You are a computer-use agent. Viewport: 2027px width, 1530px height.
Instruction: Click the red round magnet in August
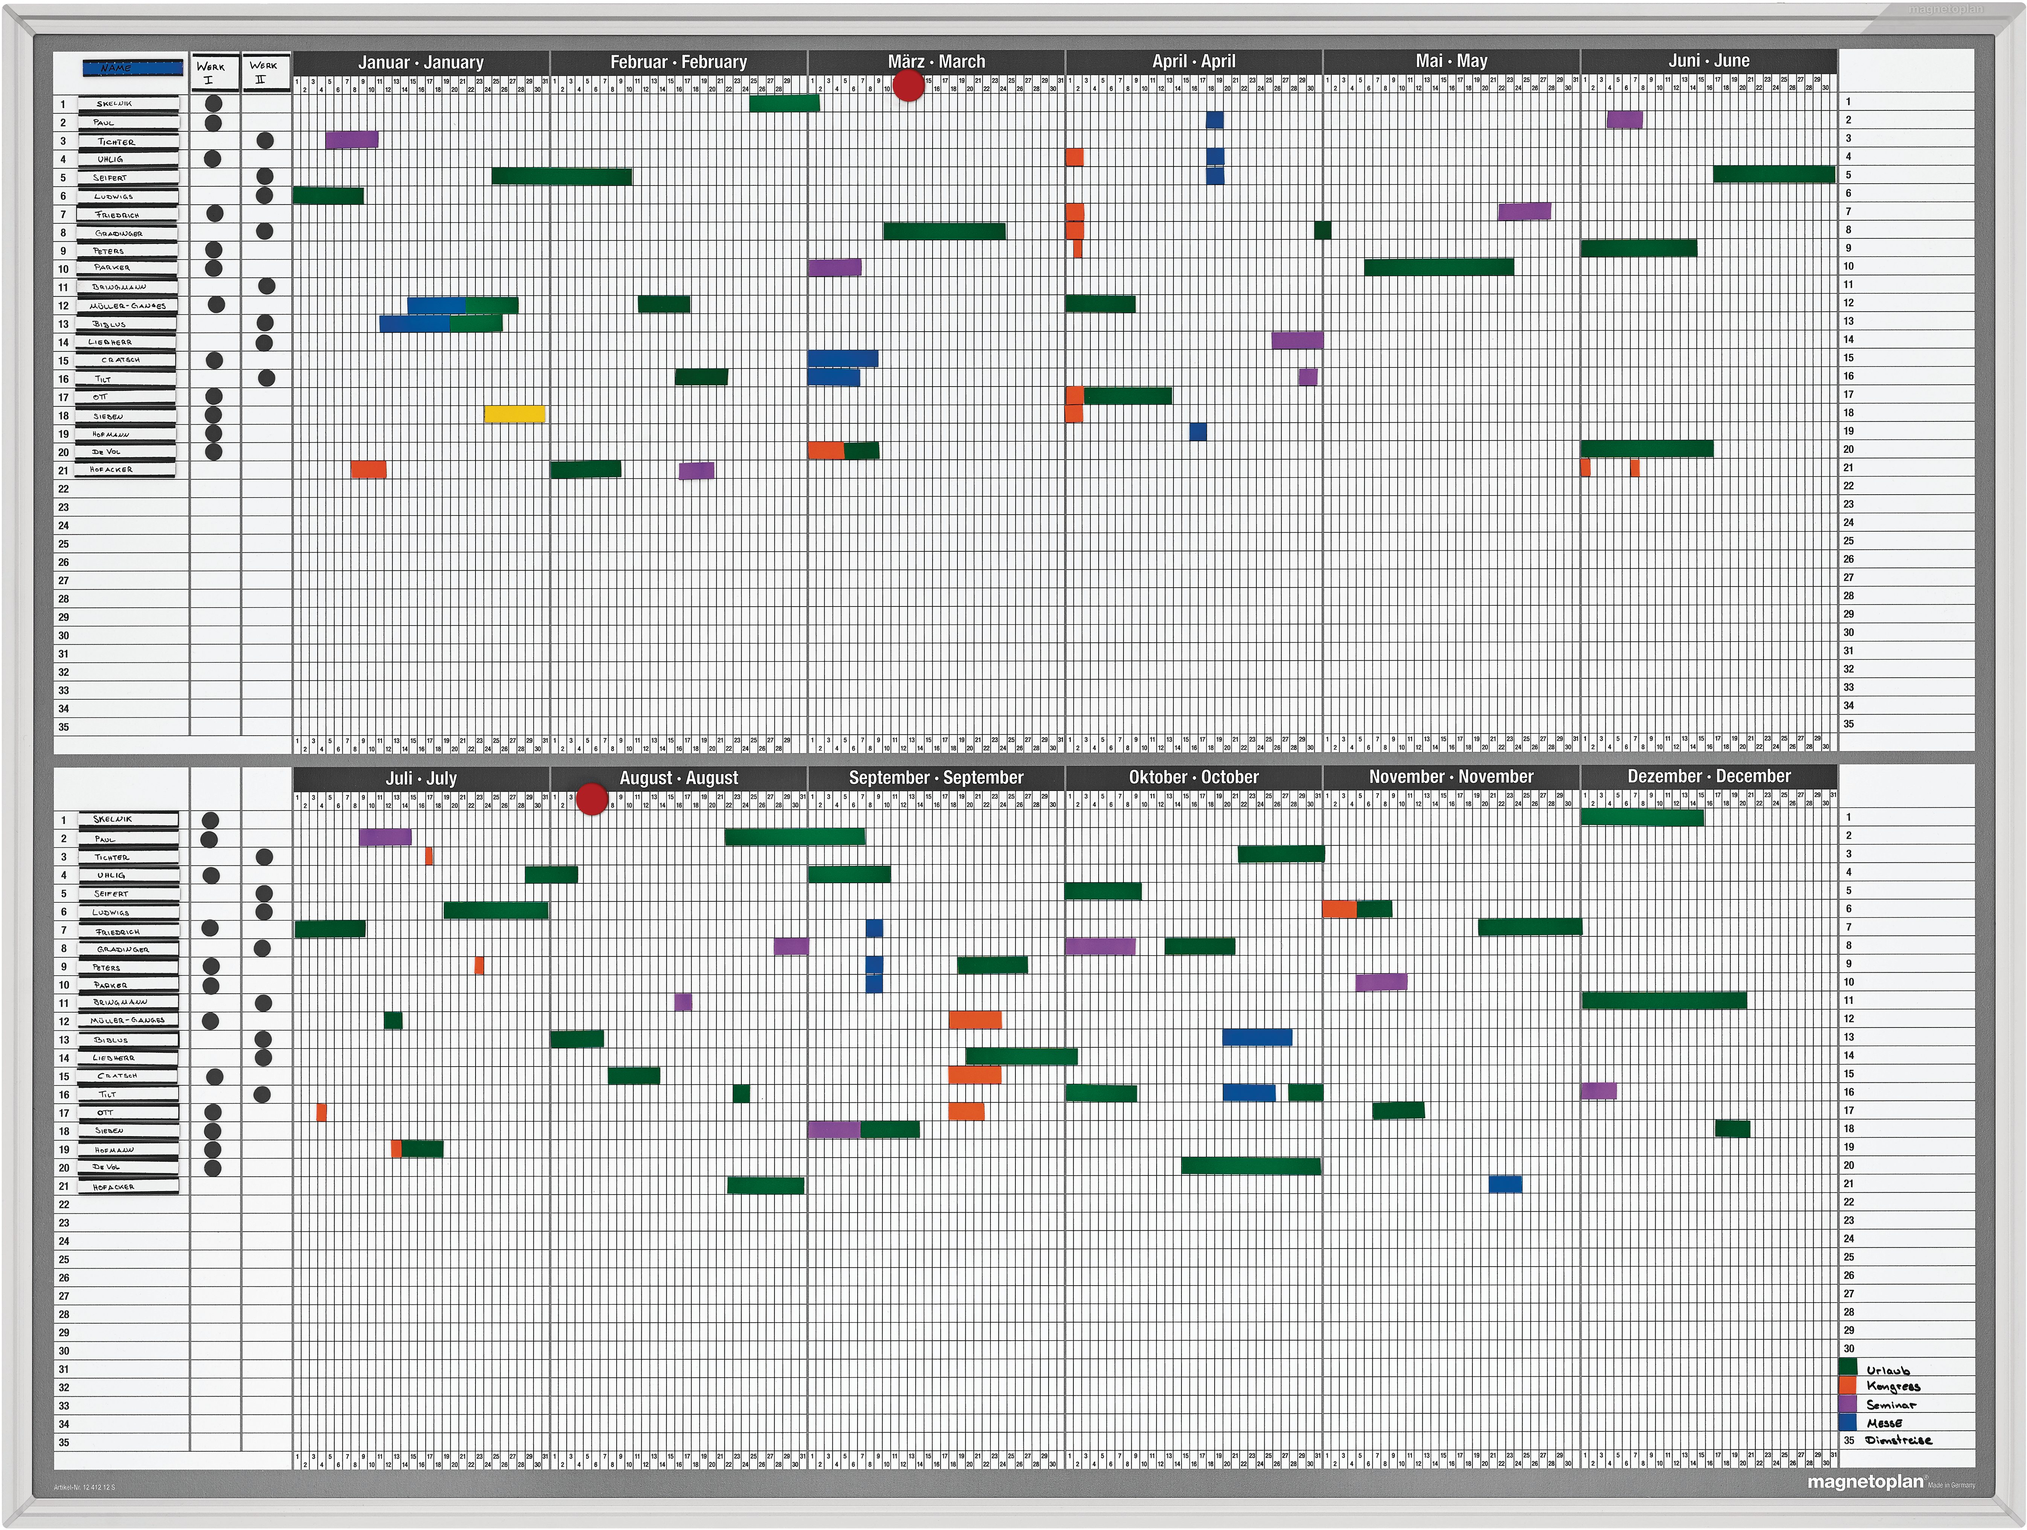point(592,799)
